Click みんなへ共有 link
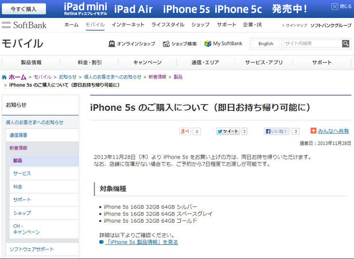 click(x=333, y=131)
